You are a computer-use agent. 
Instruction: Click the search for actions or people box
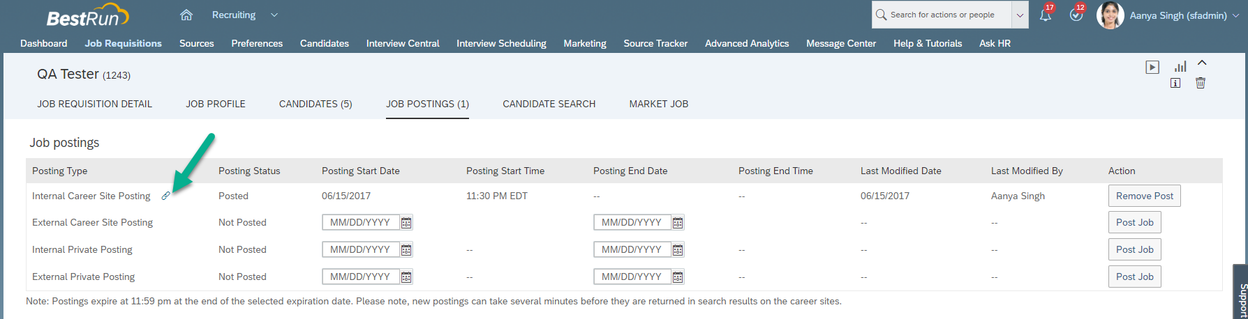click(942, 15)
